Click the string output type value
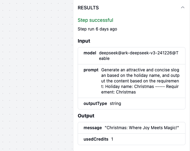The height and width of the screenshot is (151, 190). pyautogui.click(x=115, y=104)
